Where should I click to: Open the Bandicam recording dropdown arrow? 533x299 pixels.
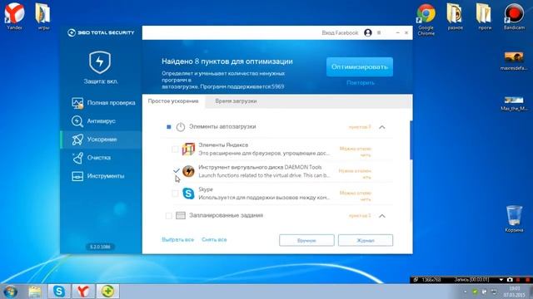(501, 280)
